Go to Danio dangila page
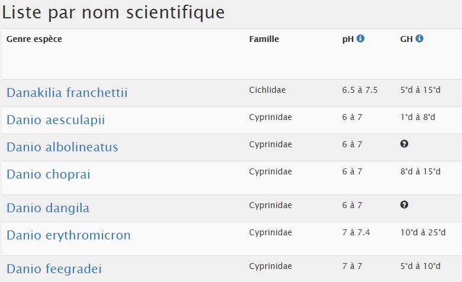This screenshot has height=282, width=462. (x=48, y=208)
